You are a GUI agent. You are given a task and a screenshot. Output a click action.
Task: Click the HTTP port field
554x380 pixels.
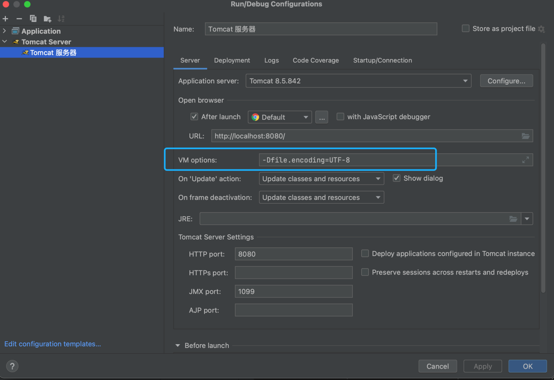point(294,254)
